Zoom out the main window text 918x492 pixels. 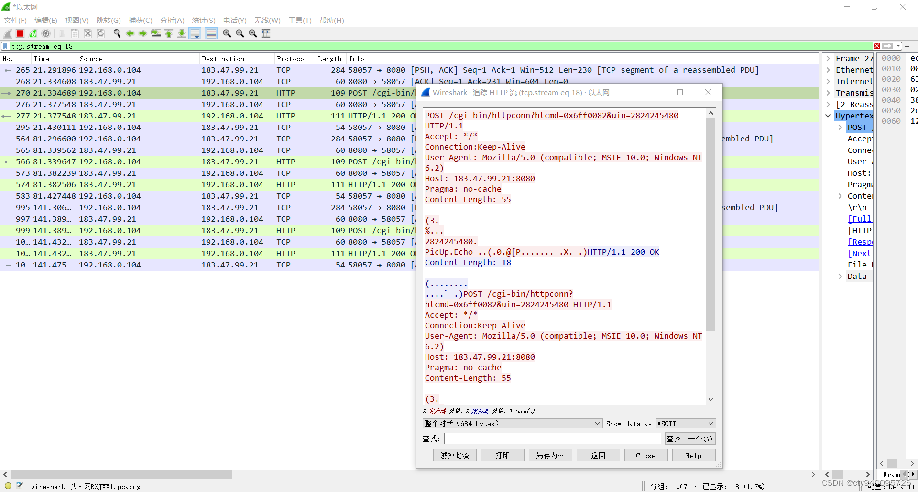[x=240, y=33]
